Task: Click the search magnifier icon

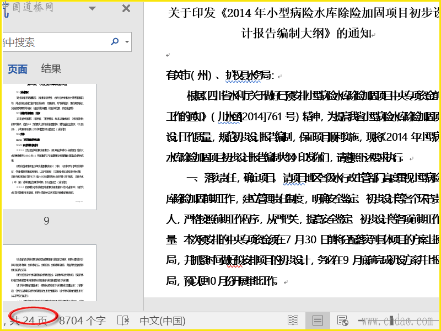Action: click(115, 42)
